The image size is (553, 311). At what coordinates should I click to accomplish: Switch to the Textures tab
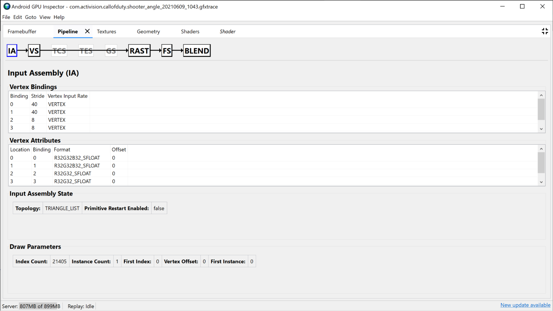coord(106,32)
